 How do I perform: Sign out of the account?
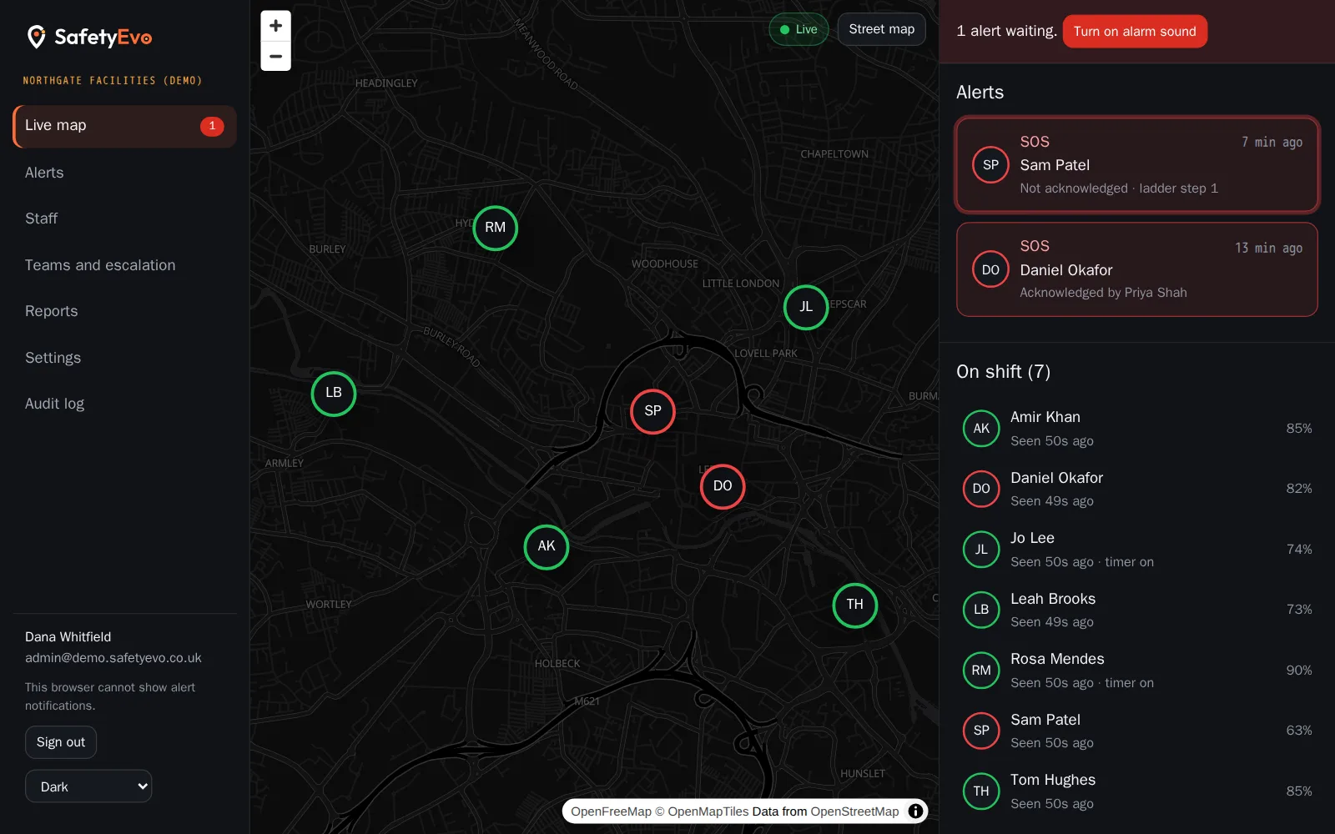(61, 742)
